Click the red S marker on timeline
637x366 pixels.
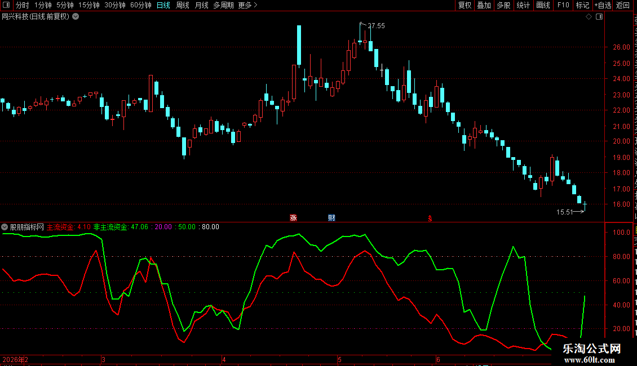(430, 218)
